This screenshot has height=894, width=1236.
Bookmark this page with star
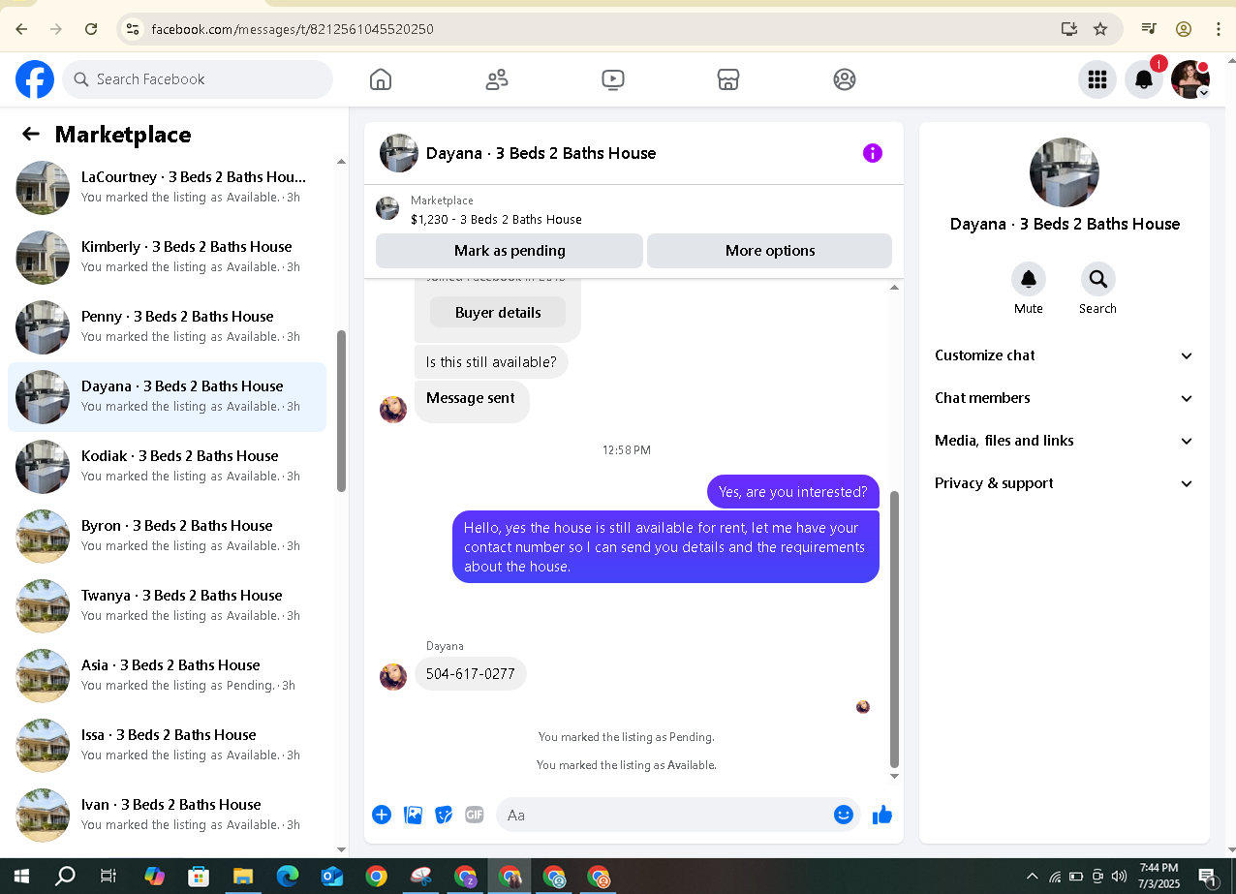point(1100,29)
